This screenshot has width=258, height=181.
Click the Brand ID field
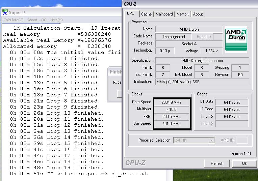218,36
